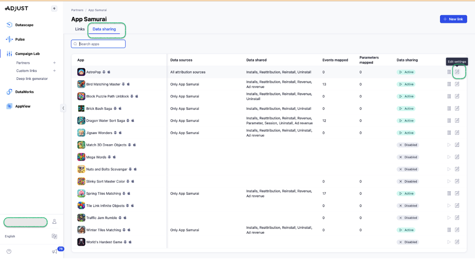Click Disabled status badge for Traffic Jam Rumble

[x=408, y=218]
